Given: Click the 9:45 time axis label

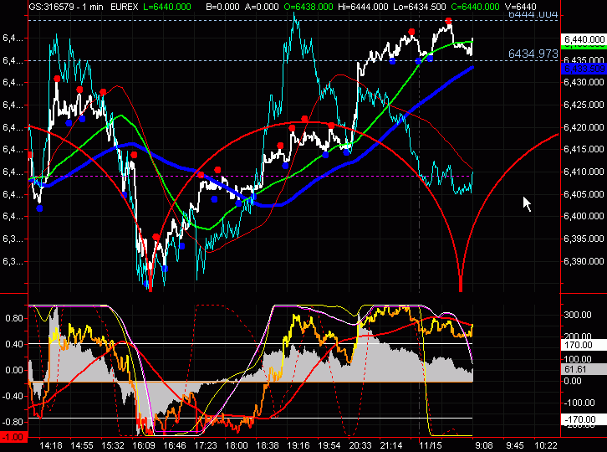Looking at the screenshot, I should [x=515, y=445].
